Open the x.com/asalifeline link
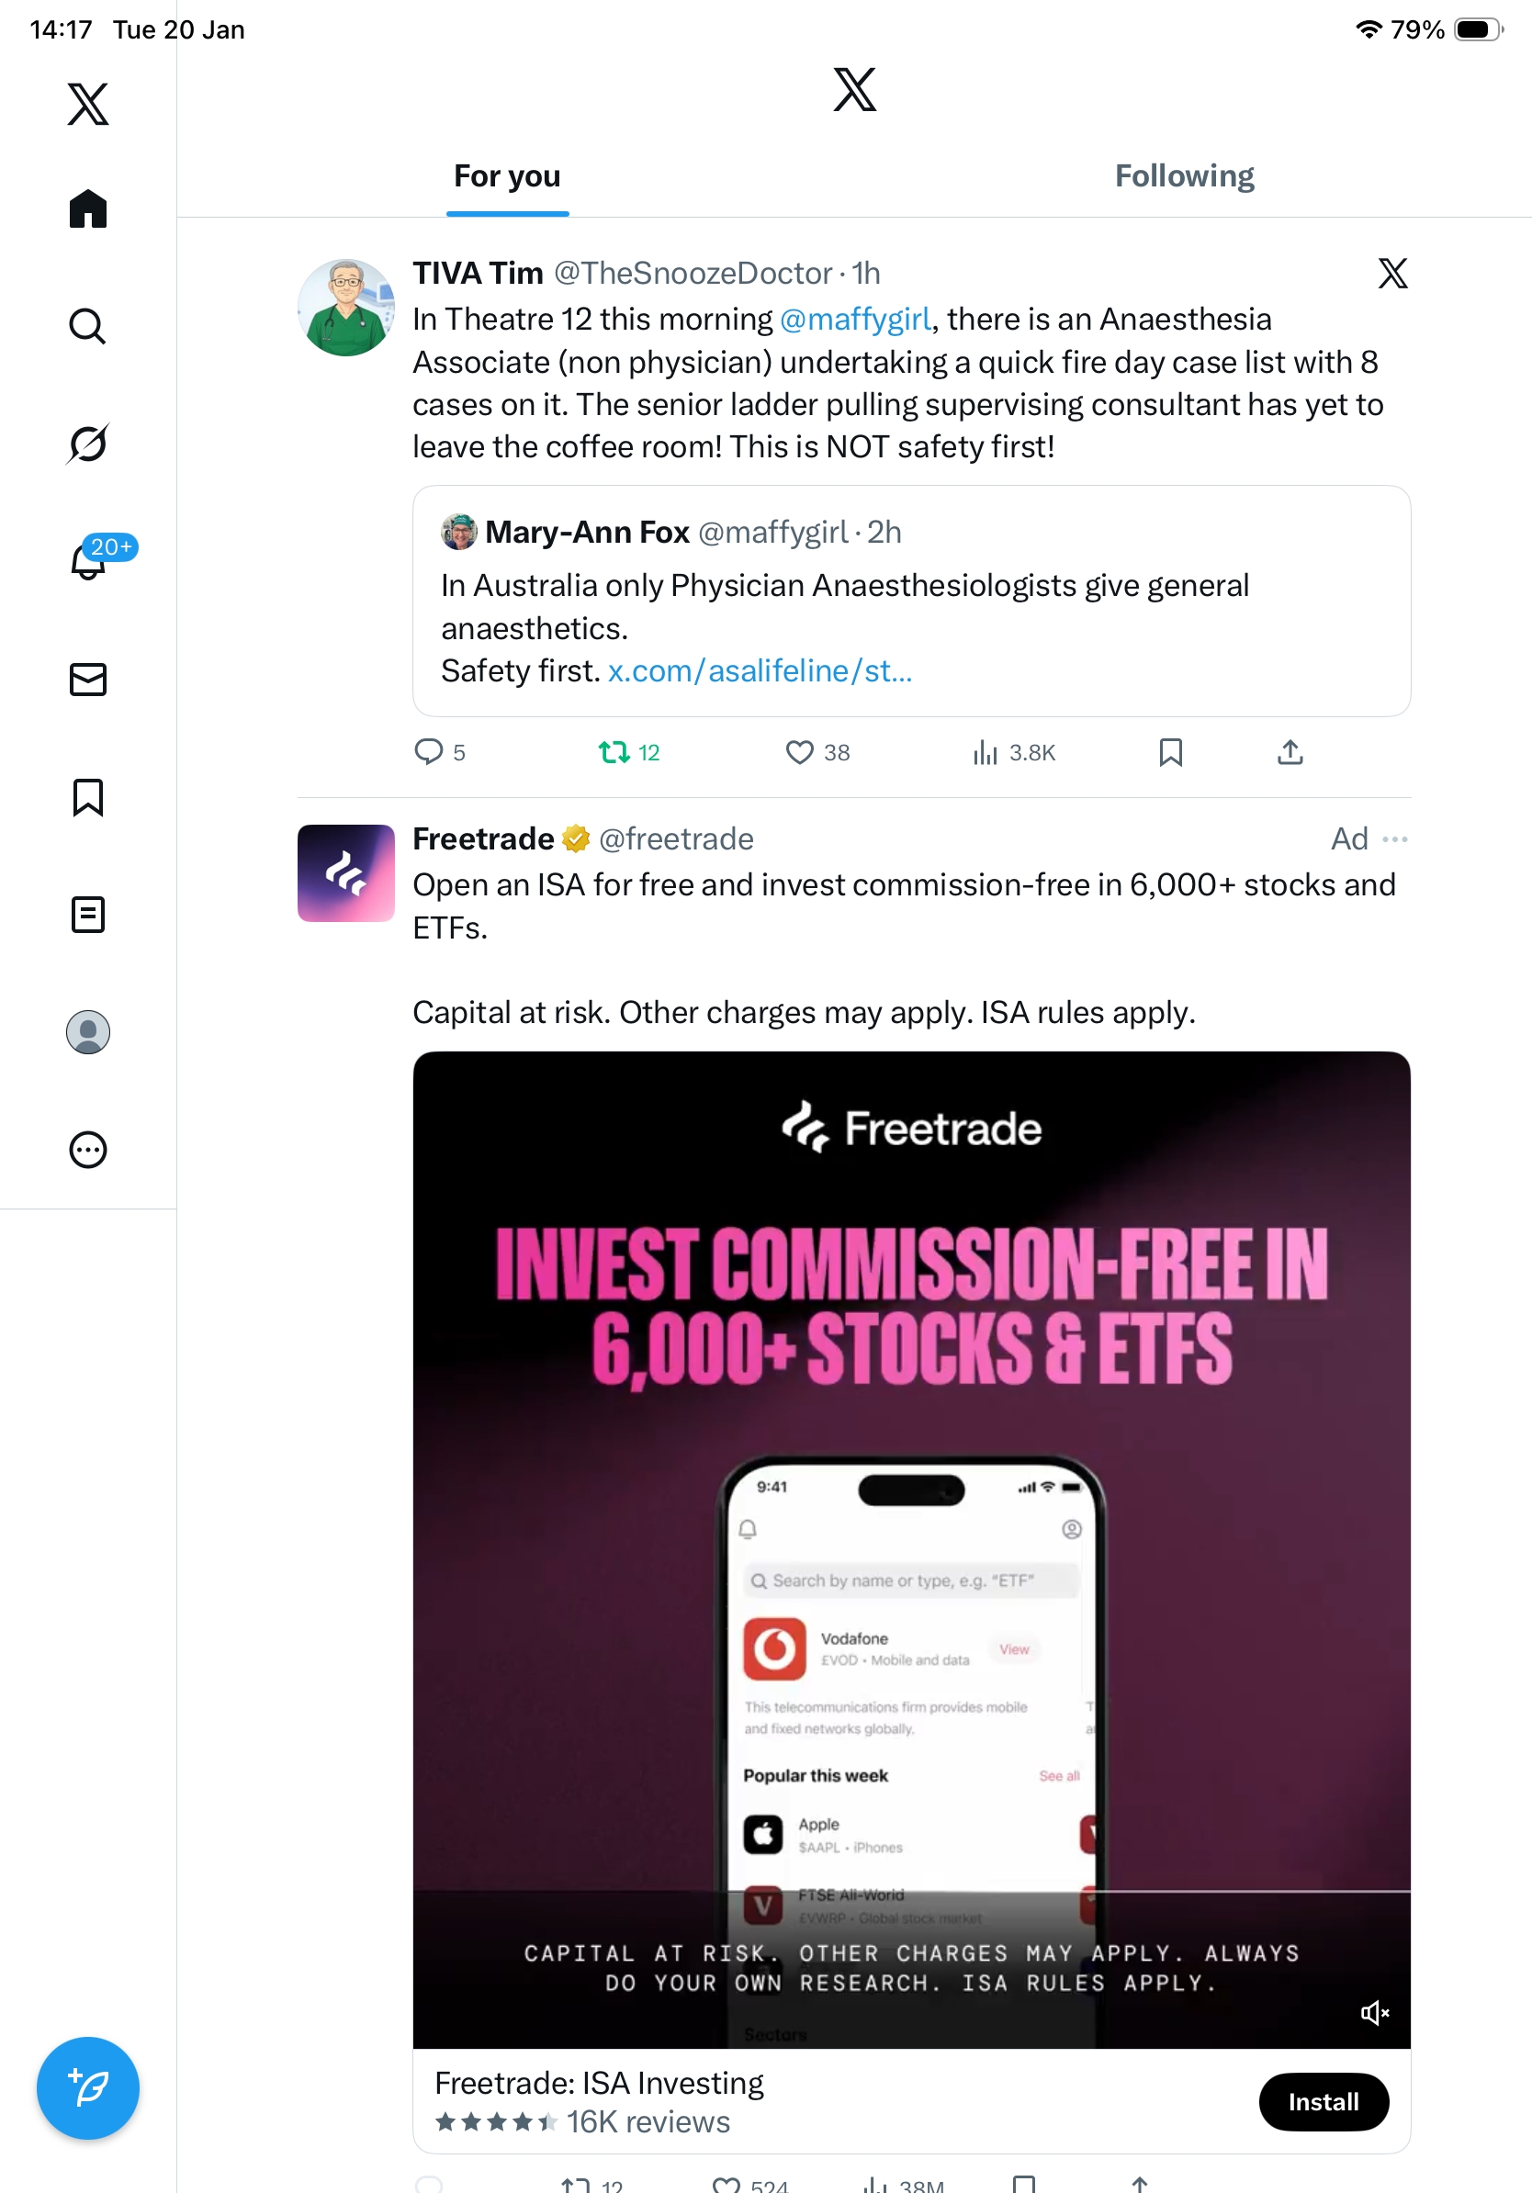The height and width of the screenshot is (2193, 1532). click(x=760, y=671)
